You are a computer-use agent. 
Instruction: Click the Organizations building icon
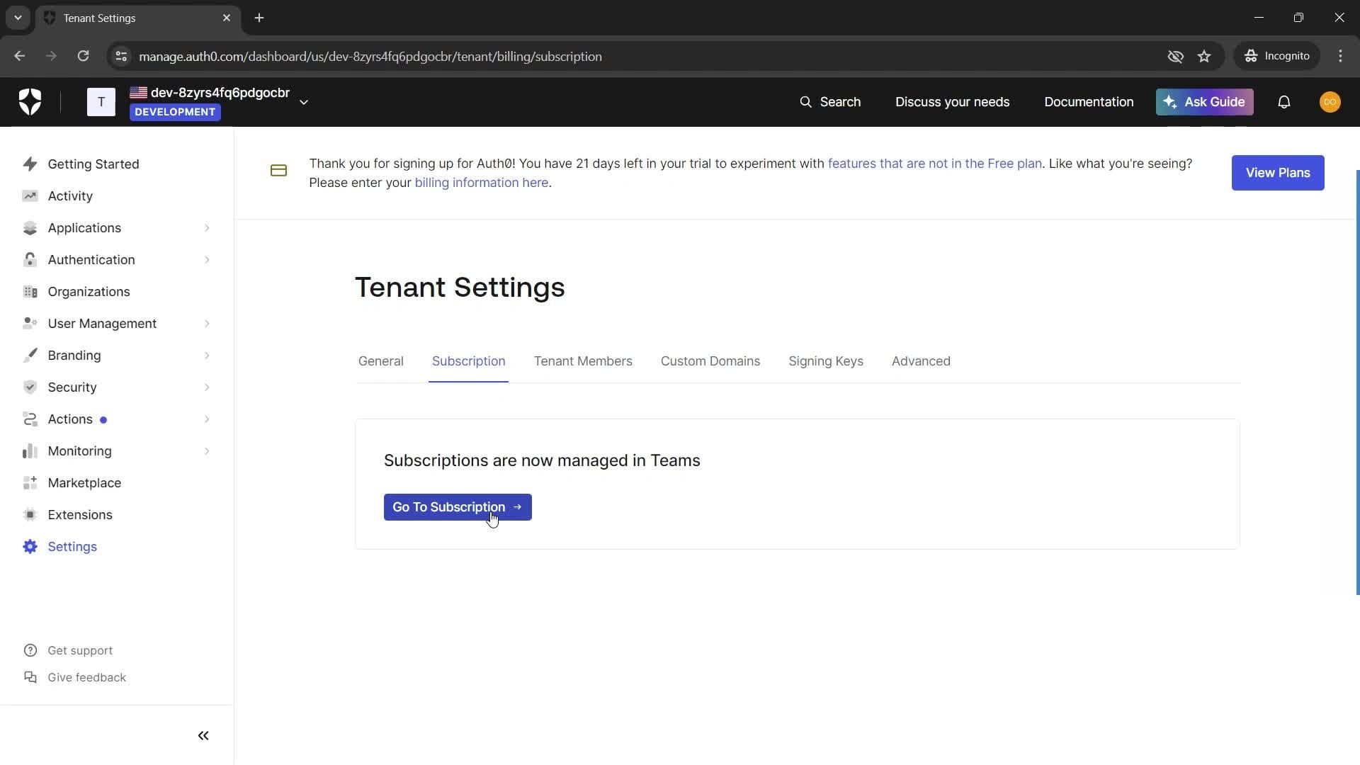click(30, 292)
